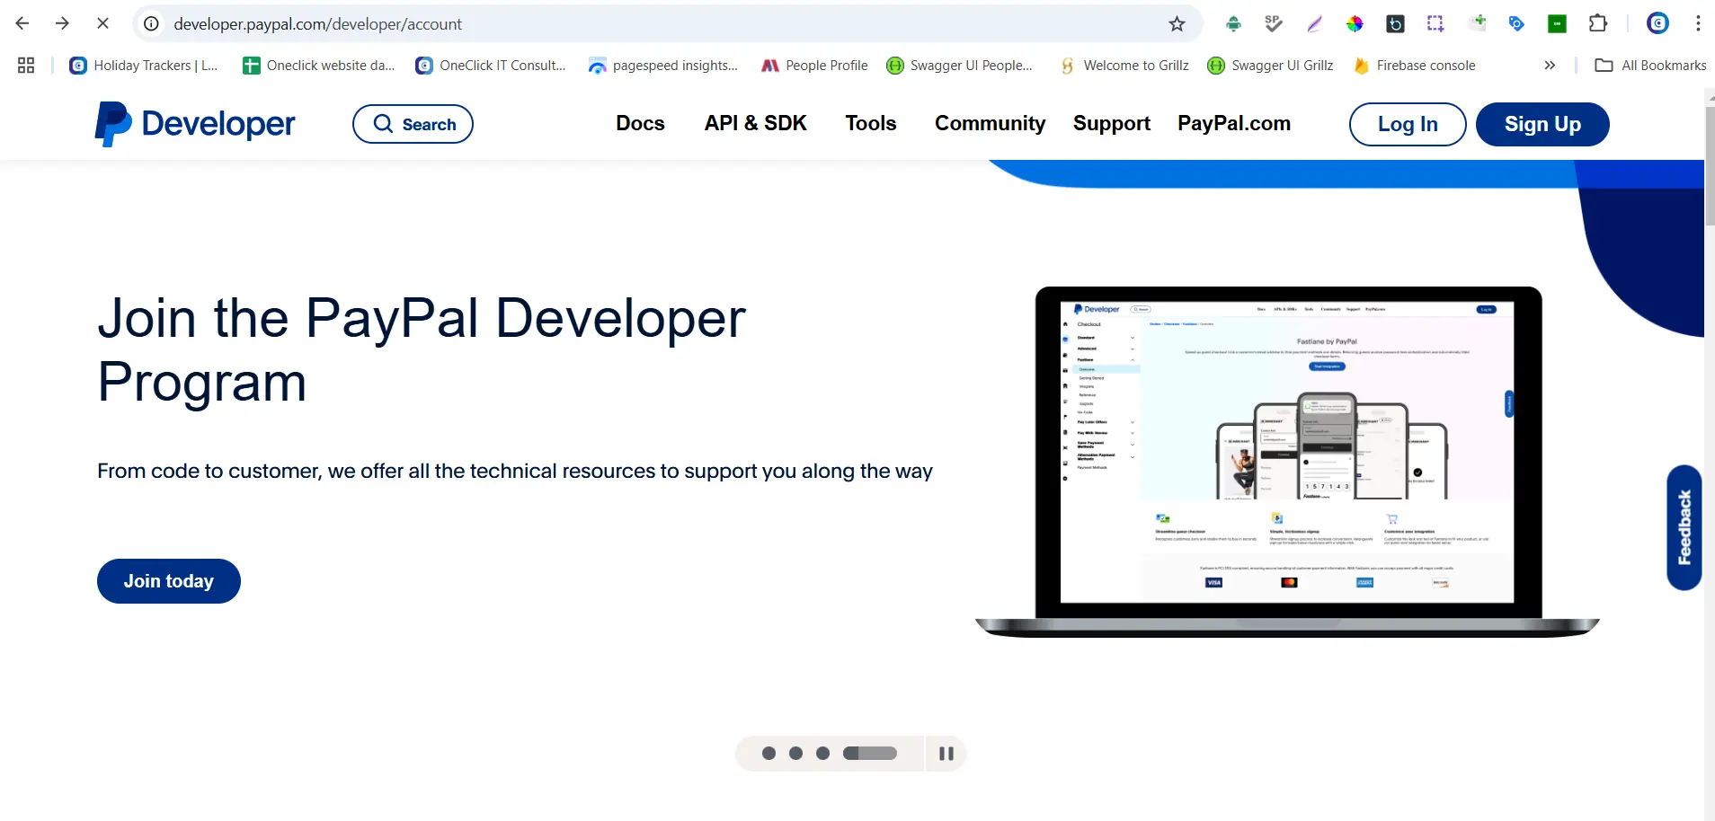
Task: Open the Extensions puzzle-piece icon
Action: coord(1598,24)
